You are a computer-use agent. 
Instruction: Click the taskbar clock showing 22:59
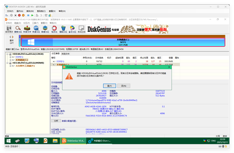click(x=222, y=141)
